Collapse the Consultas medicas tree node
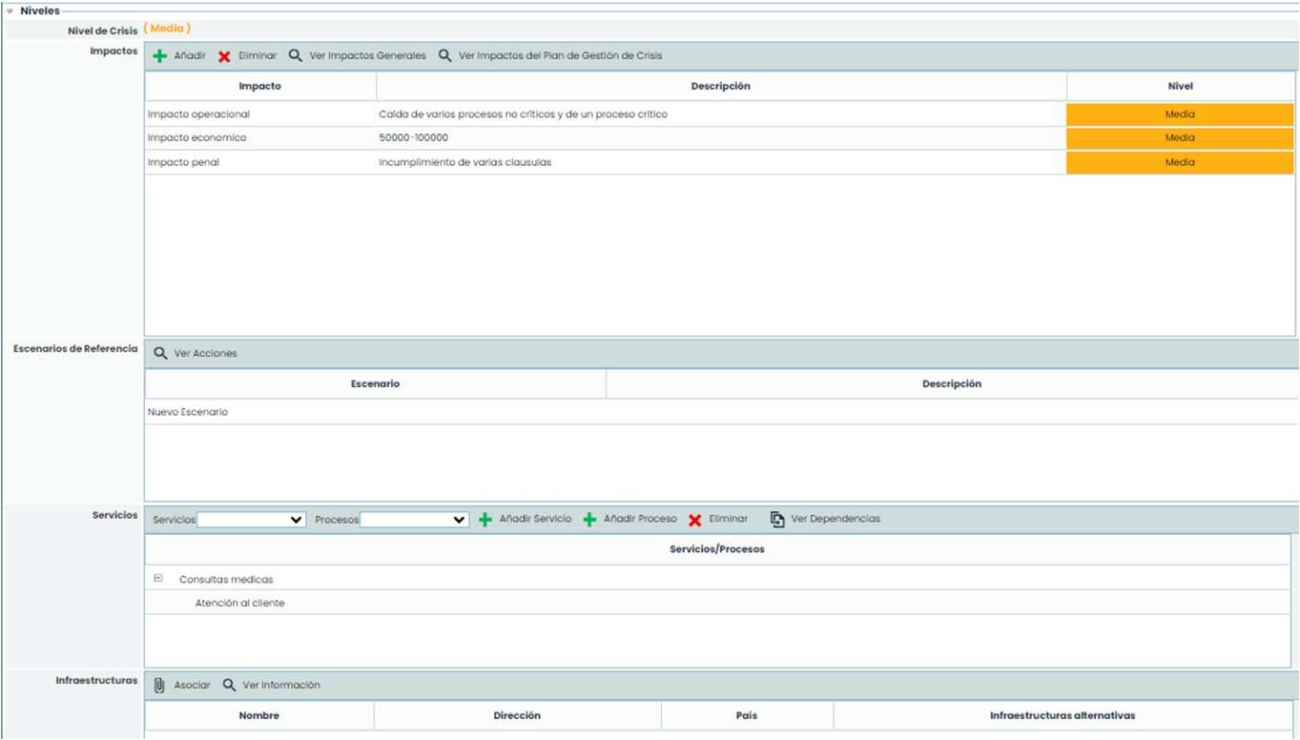1300x740 pixels. pos(158,578)
